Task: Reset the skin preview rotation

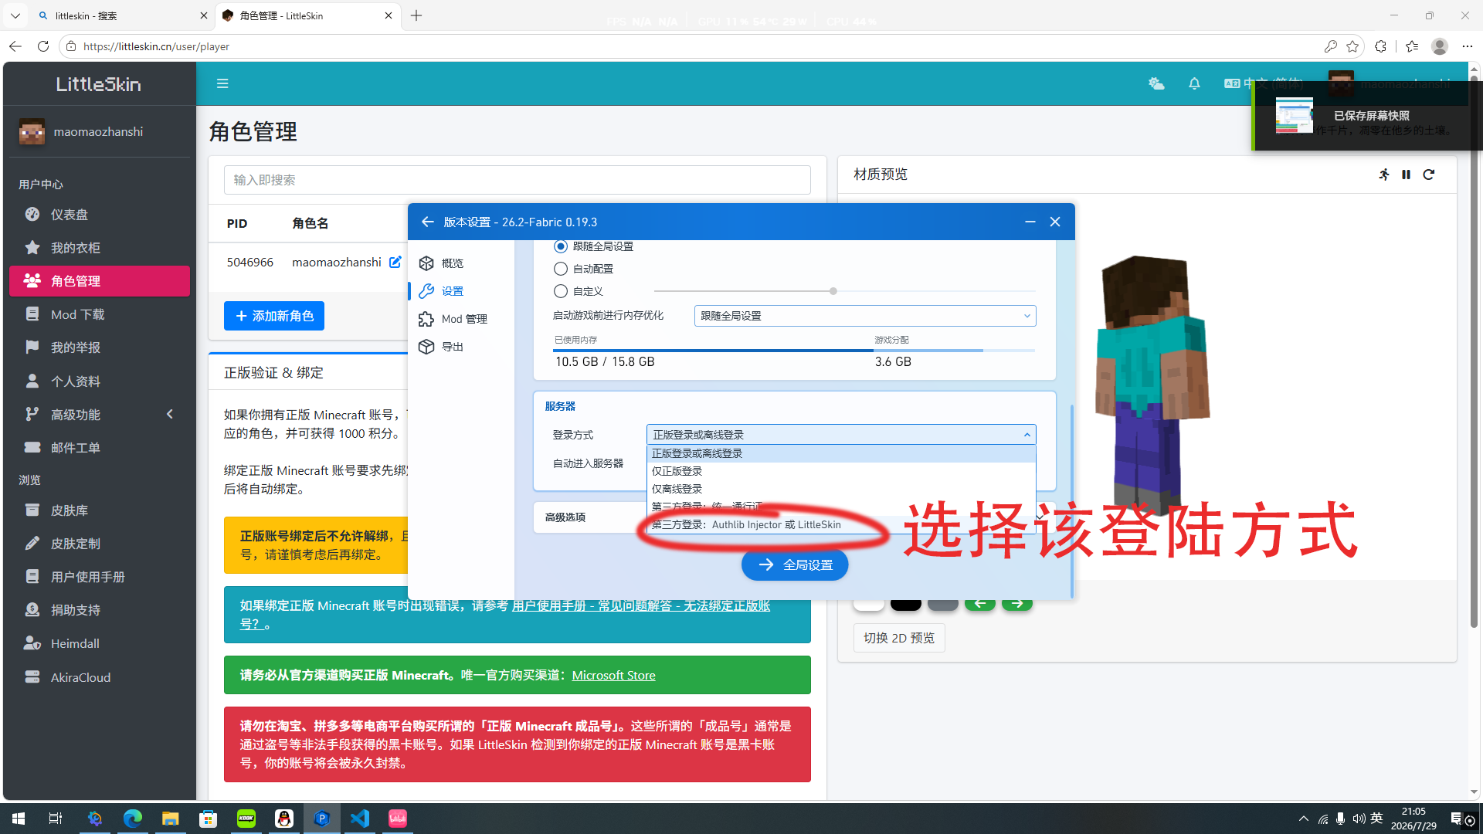Action: 1429,175
